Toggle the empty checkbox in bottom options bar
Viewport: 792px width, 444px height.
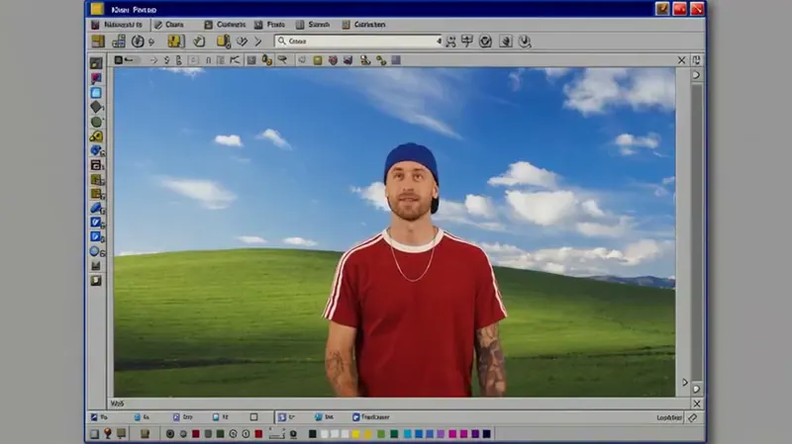(254, 417)
